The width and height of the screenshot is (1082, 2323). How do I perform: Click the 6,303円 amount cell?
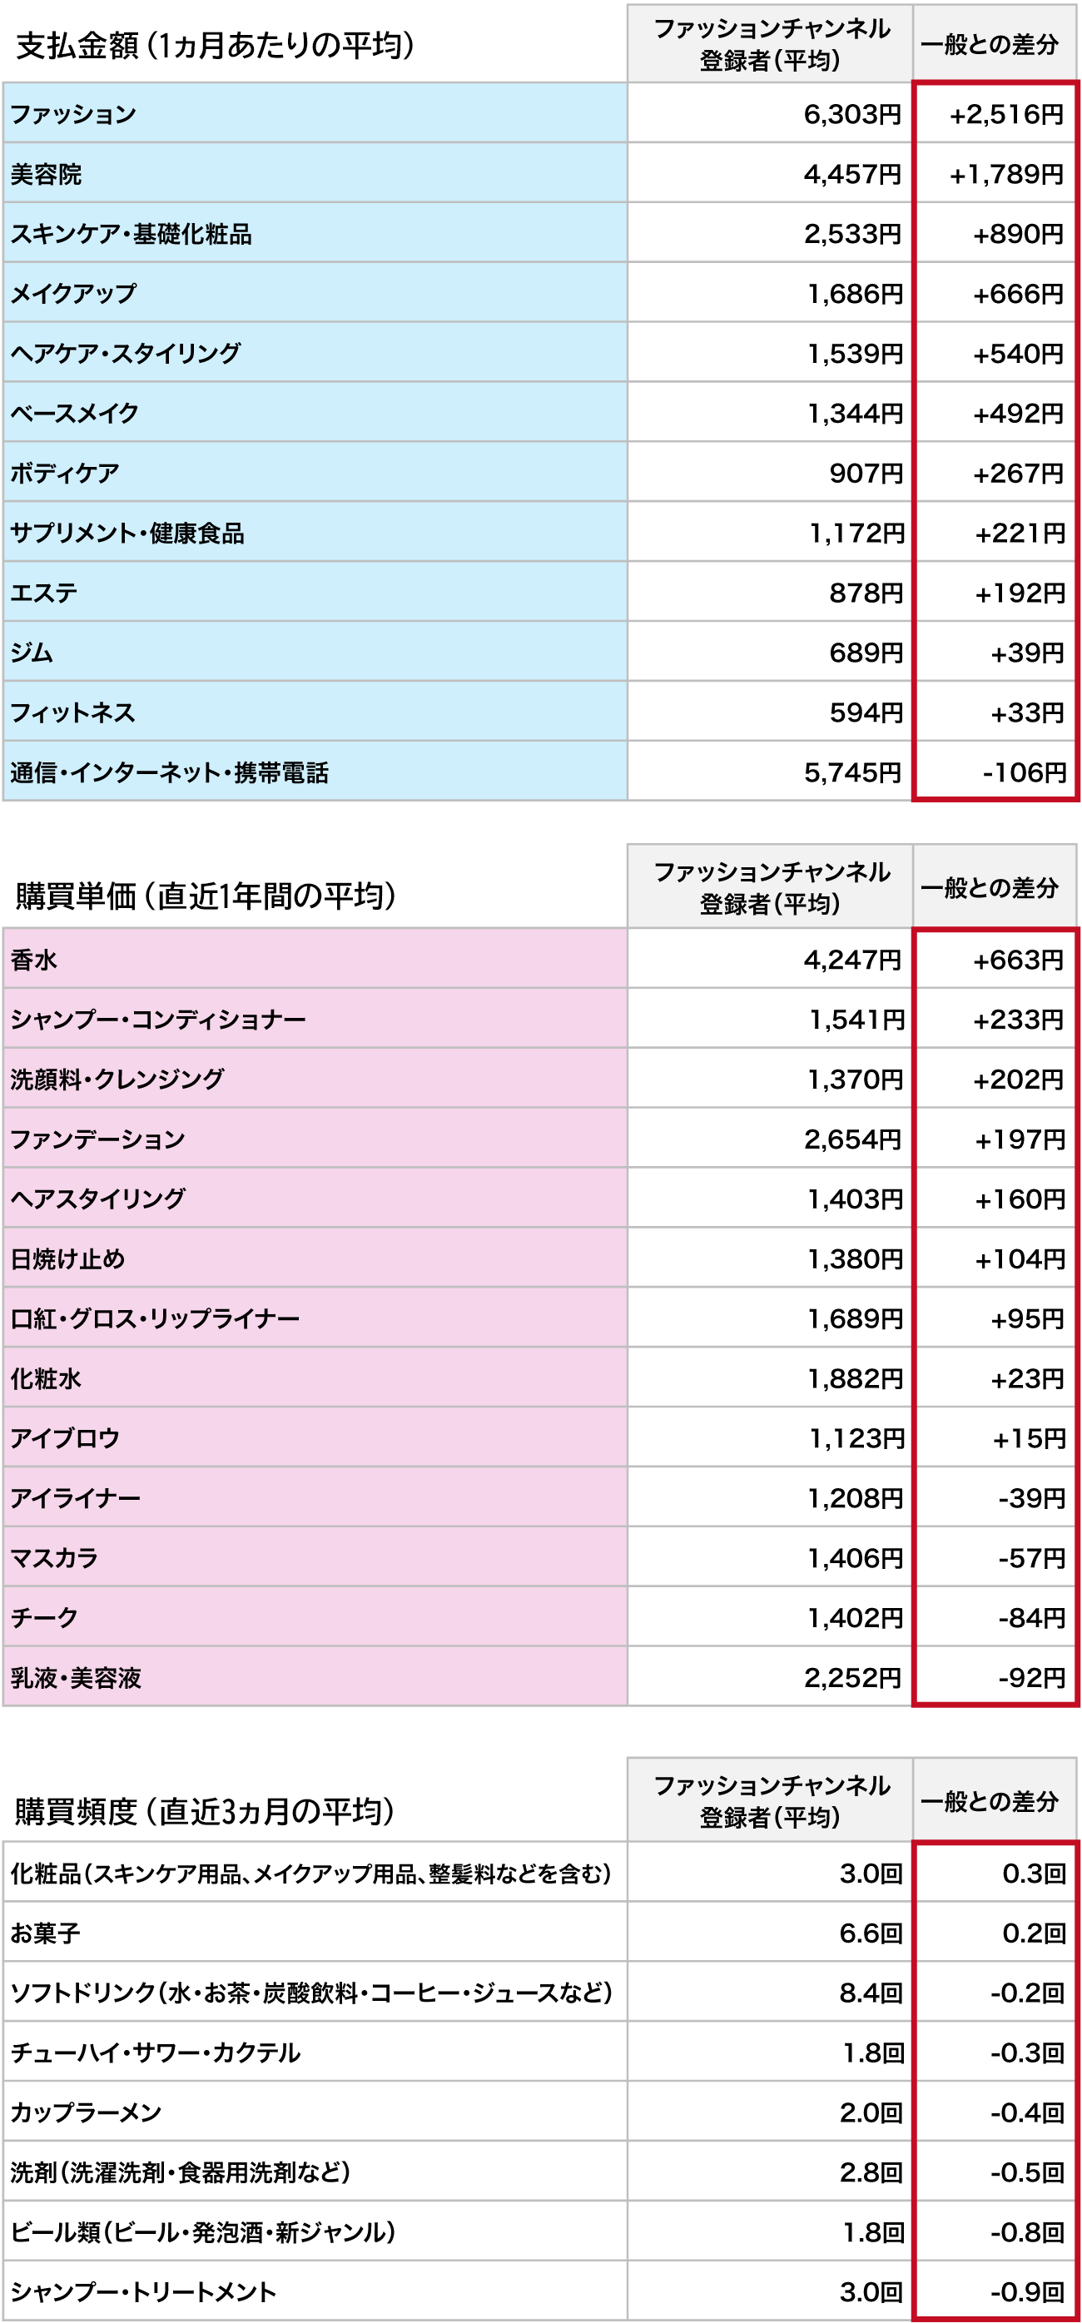(852, 115)
